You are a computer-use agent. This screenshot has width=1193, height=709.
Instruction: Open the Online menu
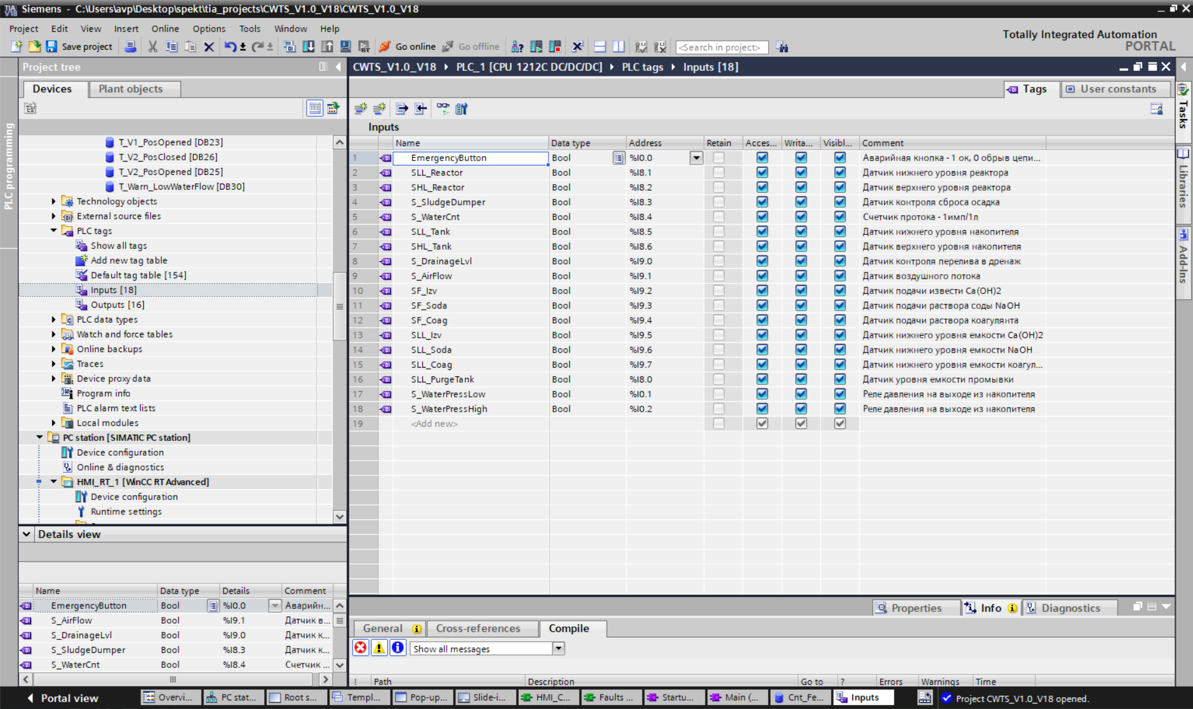pyautogui.click(x=165, y=29)
